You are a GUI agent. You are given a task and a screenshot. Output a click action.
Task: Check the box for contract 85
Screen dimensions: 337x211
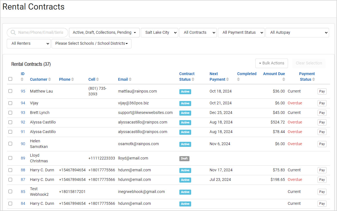pos(10,191)
